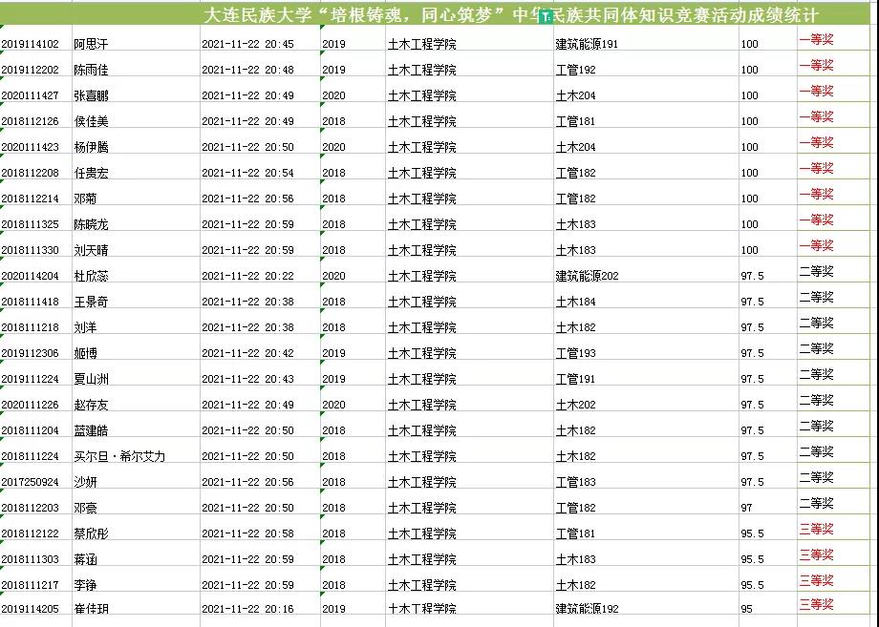Select class cell 建筑能源191

587,44
